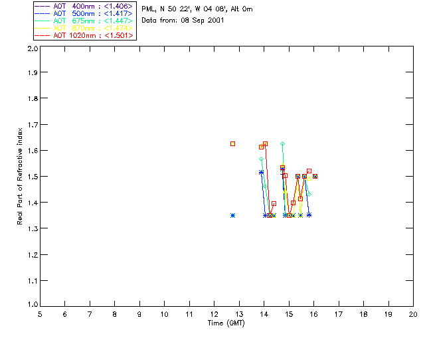Click the y-axis tick label 1.9

[x=33, y=72]
